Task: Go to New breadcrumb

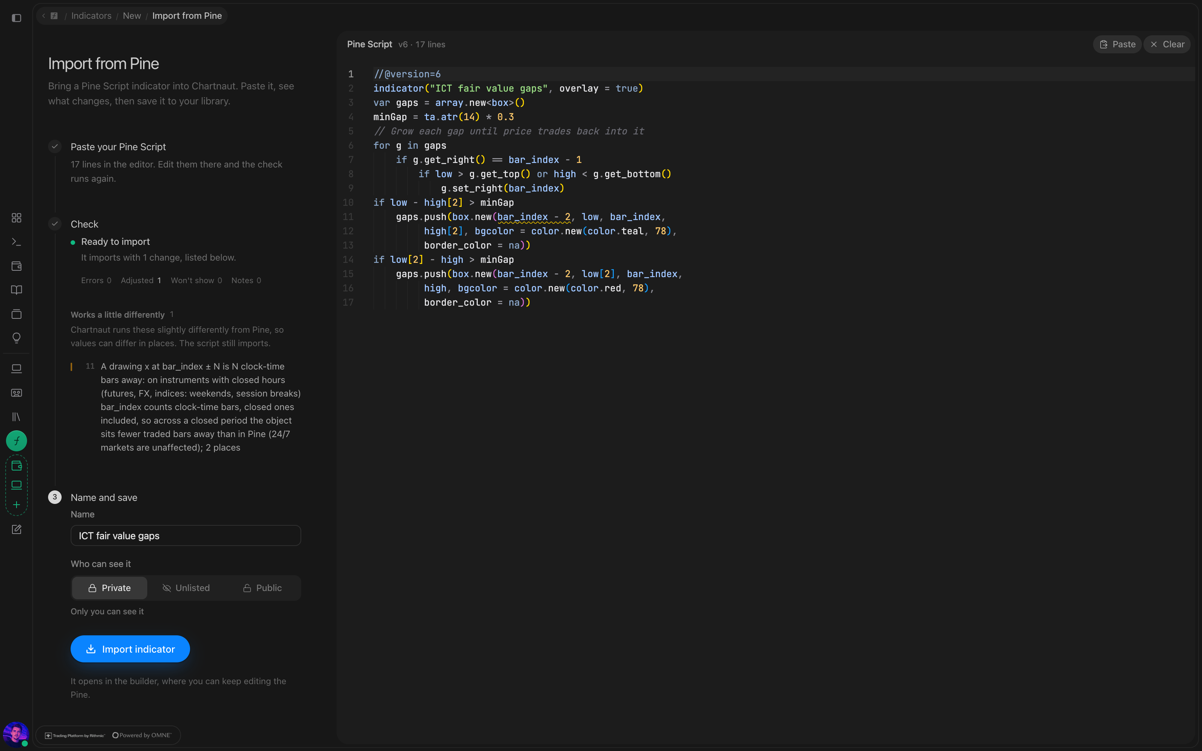Action: (131, 16)
